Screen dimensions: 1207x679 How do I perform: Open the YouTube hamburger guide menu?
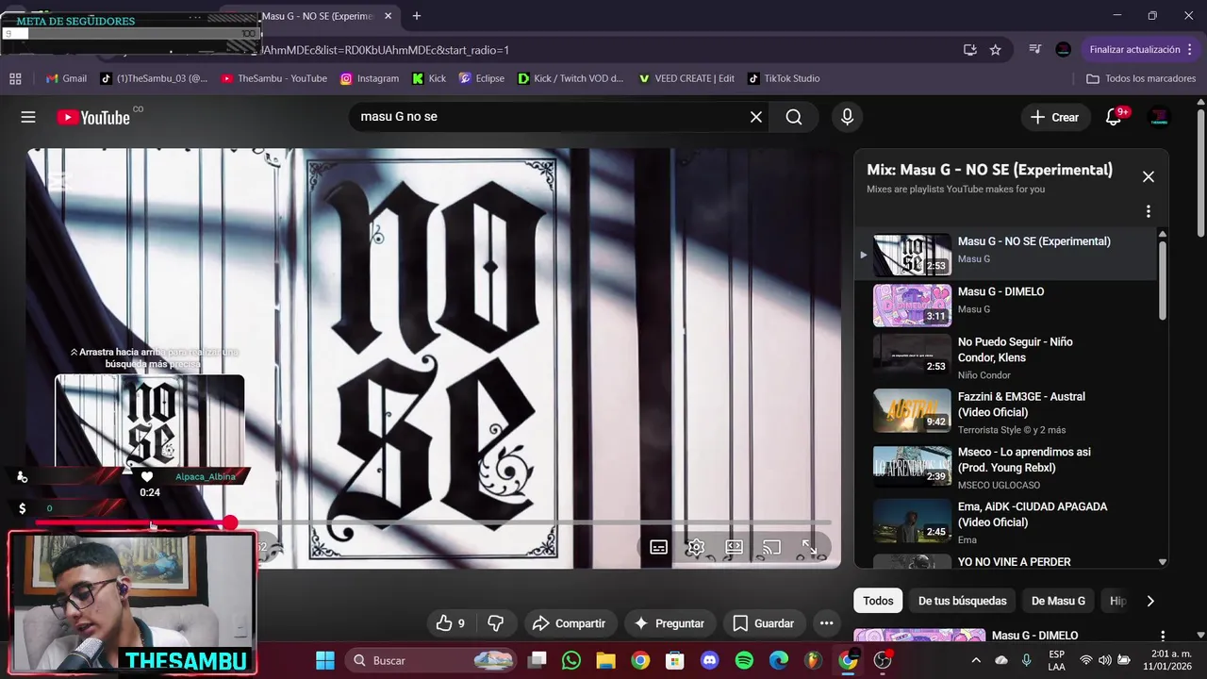(28, 117)
